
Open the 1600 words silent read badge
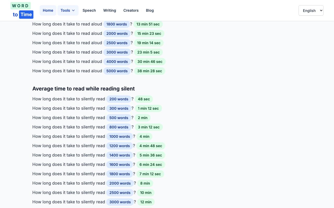click(120, 165)
